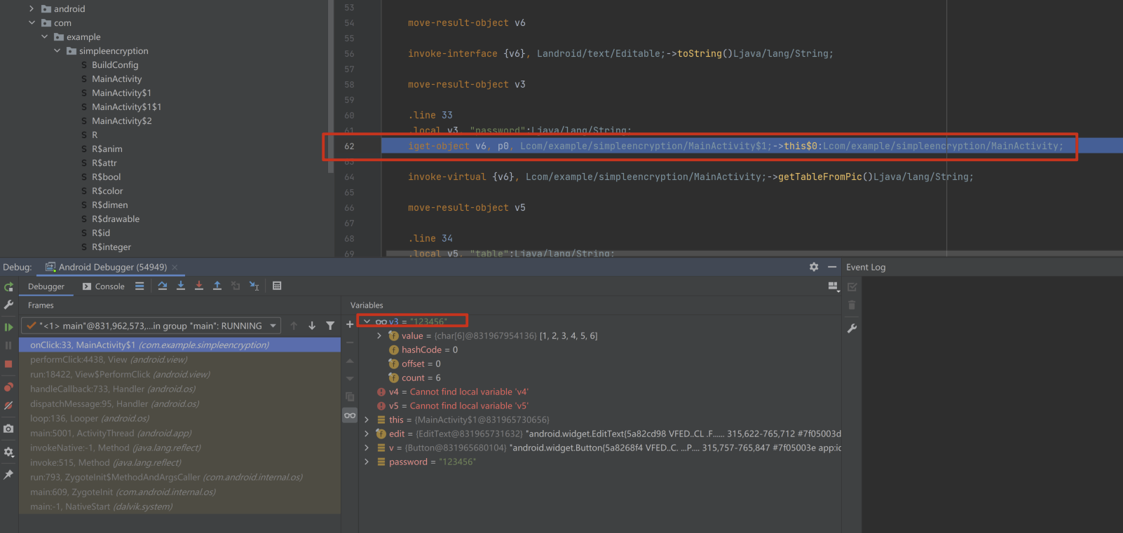Select previous frame up arrow
1123x533 pixels.
point(294,326)
